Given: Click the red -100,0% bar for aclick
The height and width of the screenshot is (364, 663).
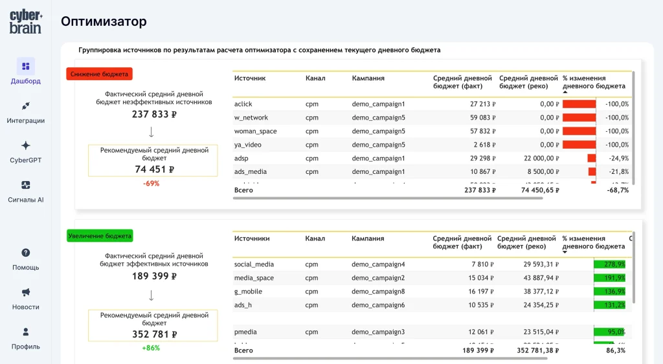Looking at the screenshot, I should [x=579, y=104].
